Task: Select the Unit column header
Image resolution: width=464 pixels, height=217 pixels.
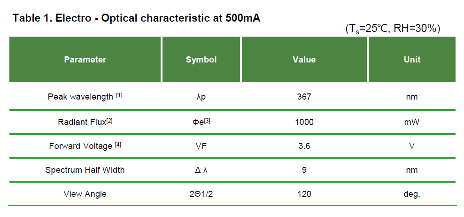Action: [412, 60]
